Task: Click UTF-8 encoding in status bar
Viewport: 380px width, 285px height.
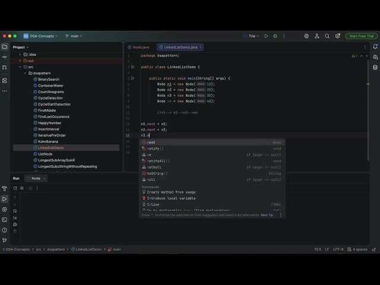Action: (x=338, y=249)
